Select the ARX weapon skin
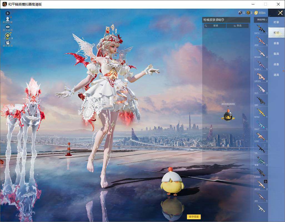 tap(261, 197)
